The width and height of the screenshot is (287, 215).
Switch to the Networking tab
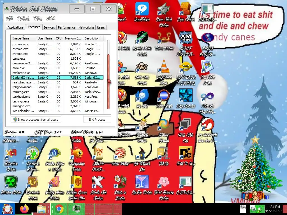[86, 27]
